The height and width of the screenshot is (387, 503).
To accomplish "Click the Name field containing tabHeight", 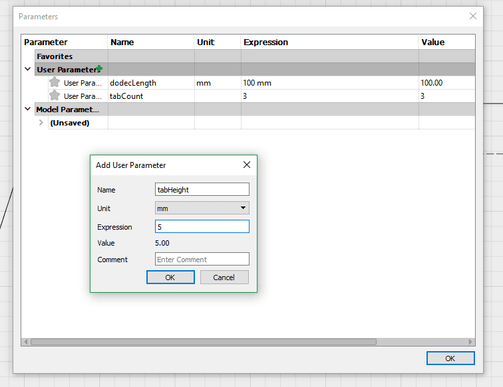I will [x=202, y=189].
